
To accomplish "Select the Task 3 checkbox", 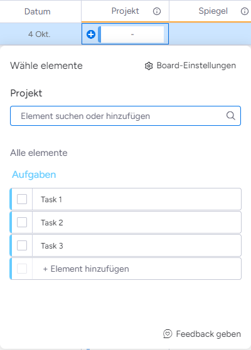I will click(x=22, y=245).
